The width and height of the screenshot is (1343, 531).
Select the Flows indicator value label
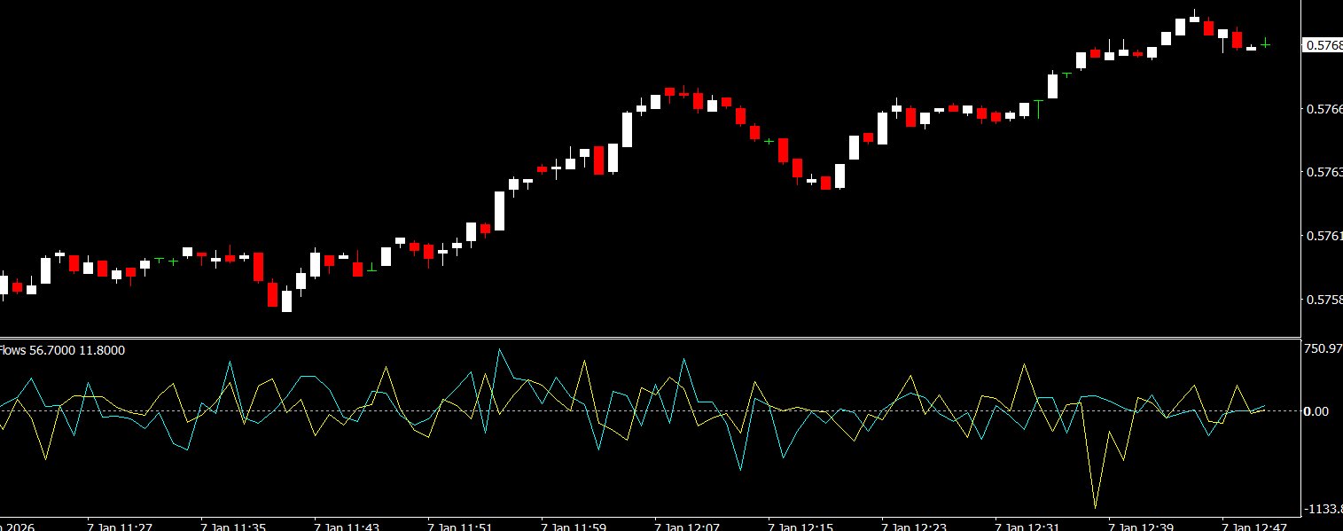coord(62,350)
